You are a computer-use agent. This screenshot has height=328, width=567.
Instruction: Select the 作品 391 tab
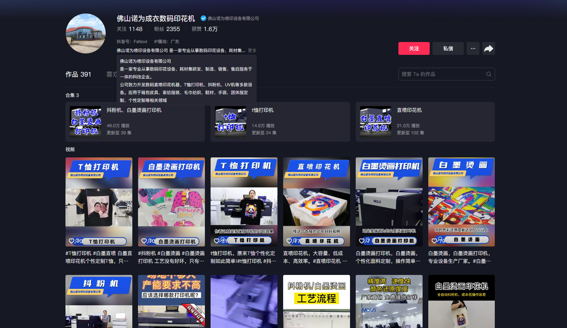pyautogui.click(x=78, y=74)
